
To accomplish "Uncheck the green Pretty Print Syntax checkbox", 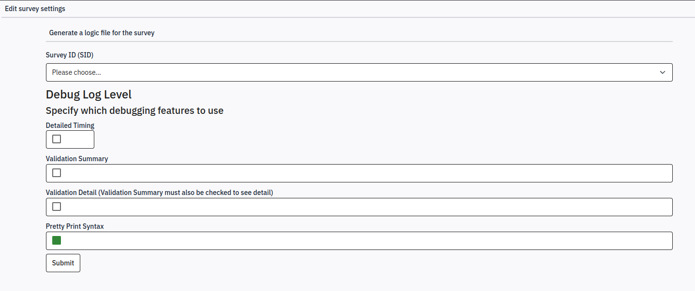I will pos(57,240).
